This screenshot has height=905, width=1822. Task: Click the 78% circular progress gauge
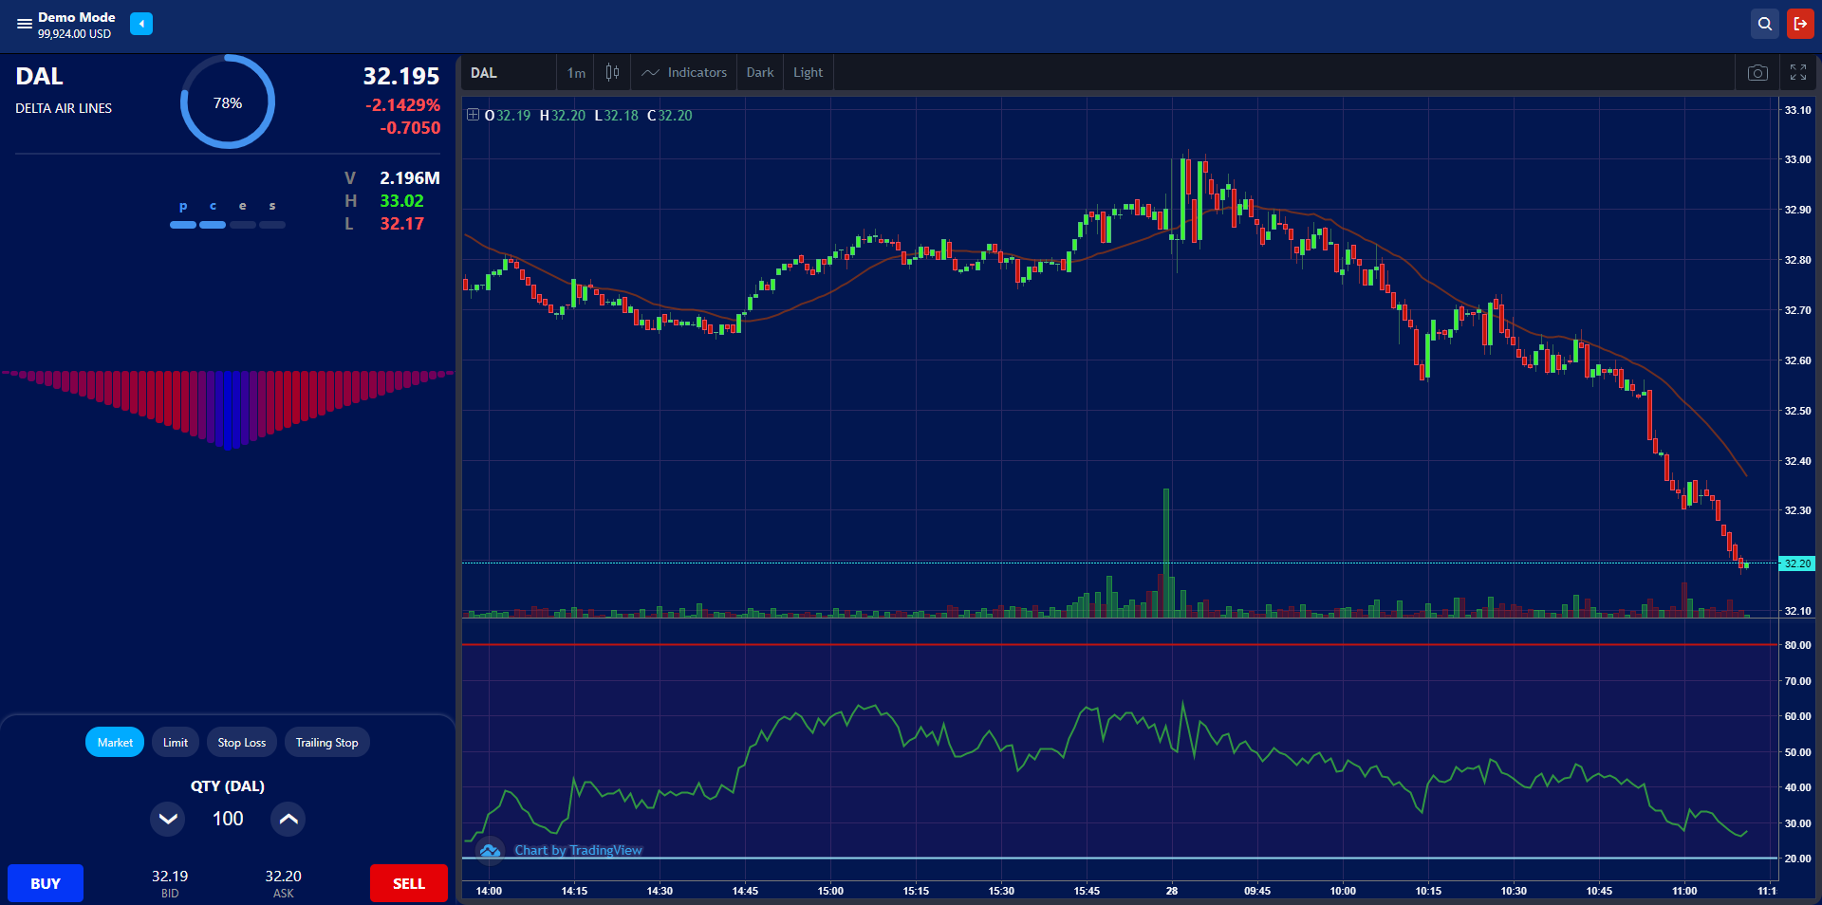coord(228,102)
